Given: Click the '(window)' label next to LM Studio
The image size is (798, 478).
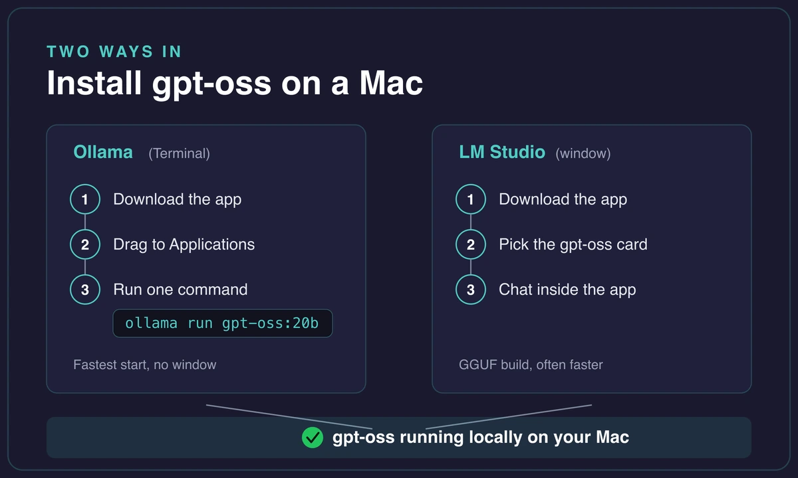Looking at the screenshot, I should tap(583, 153).
